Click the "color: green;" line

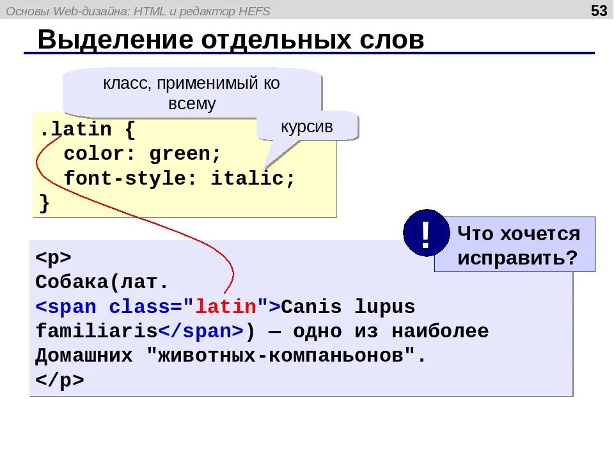pos(143,153)
